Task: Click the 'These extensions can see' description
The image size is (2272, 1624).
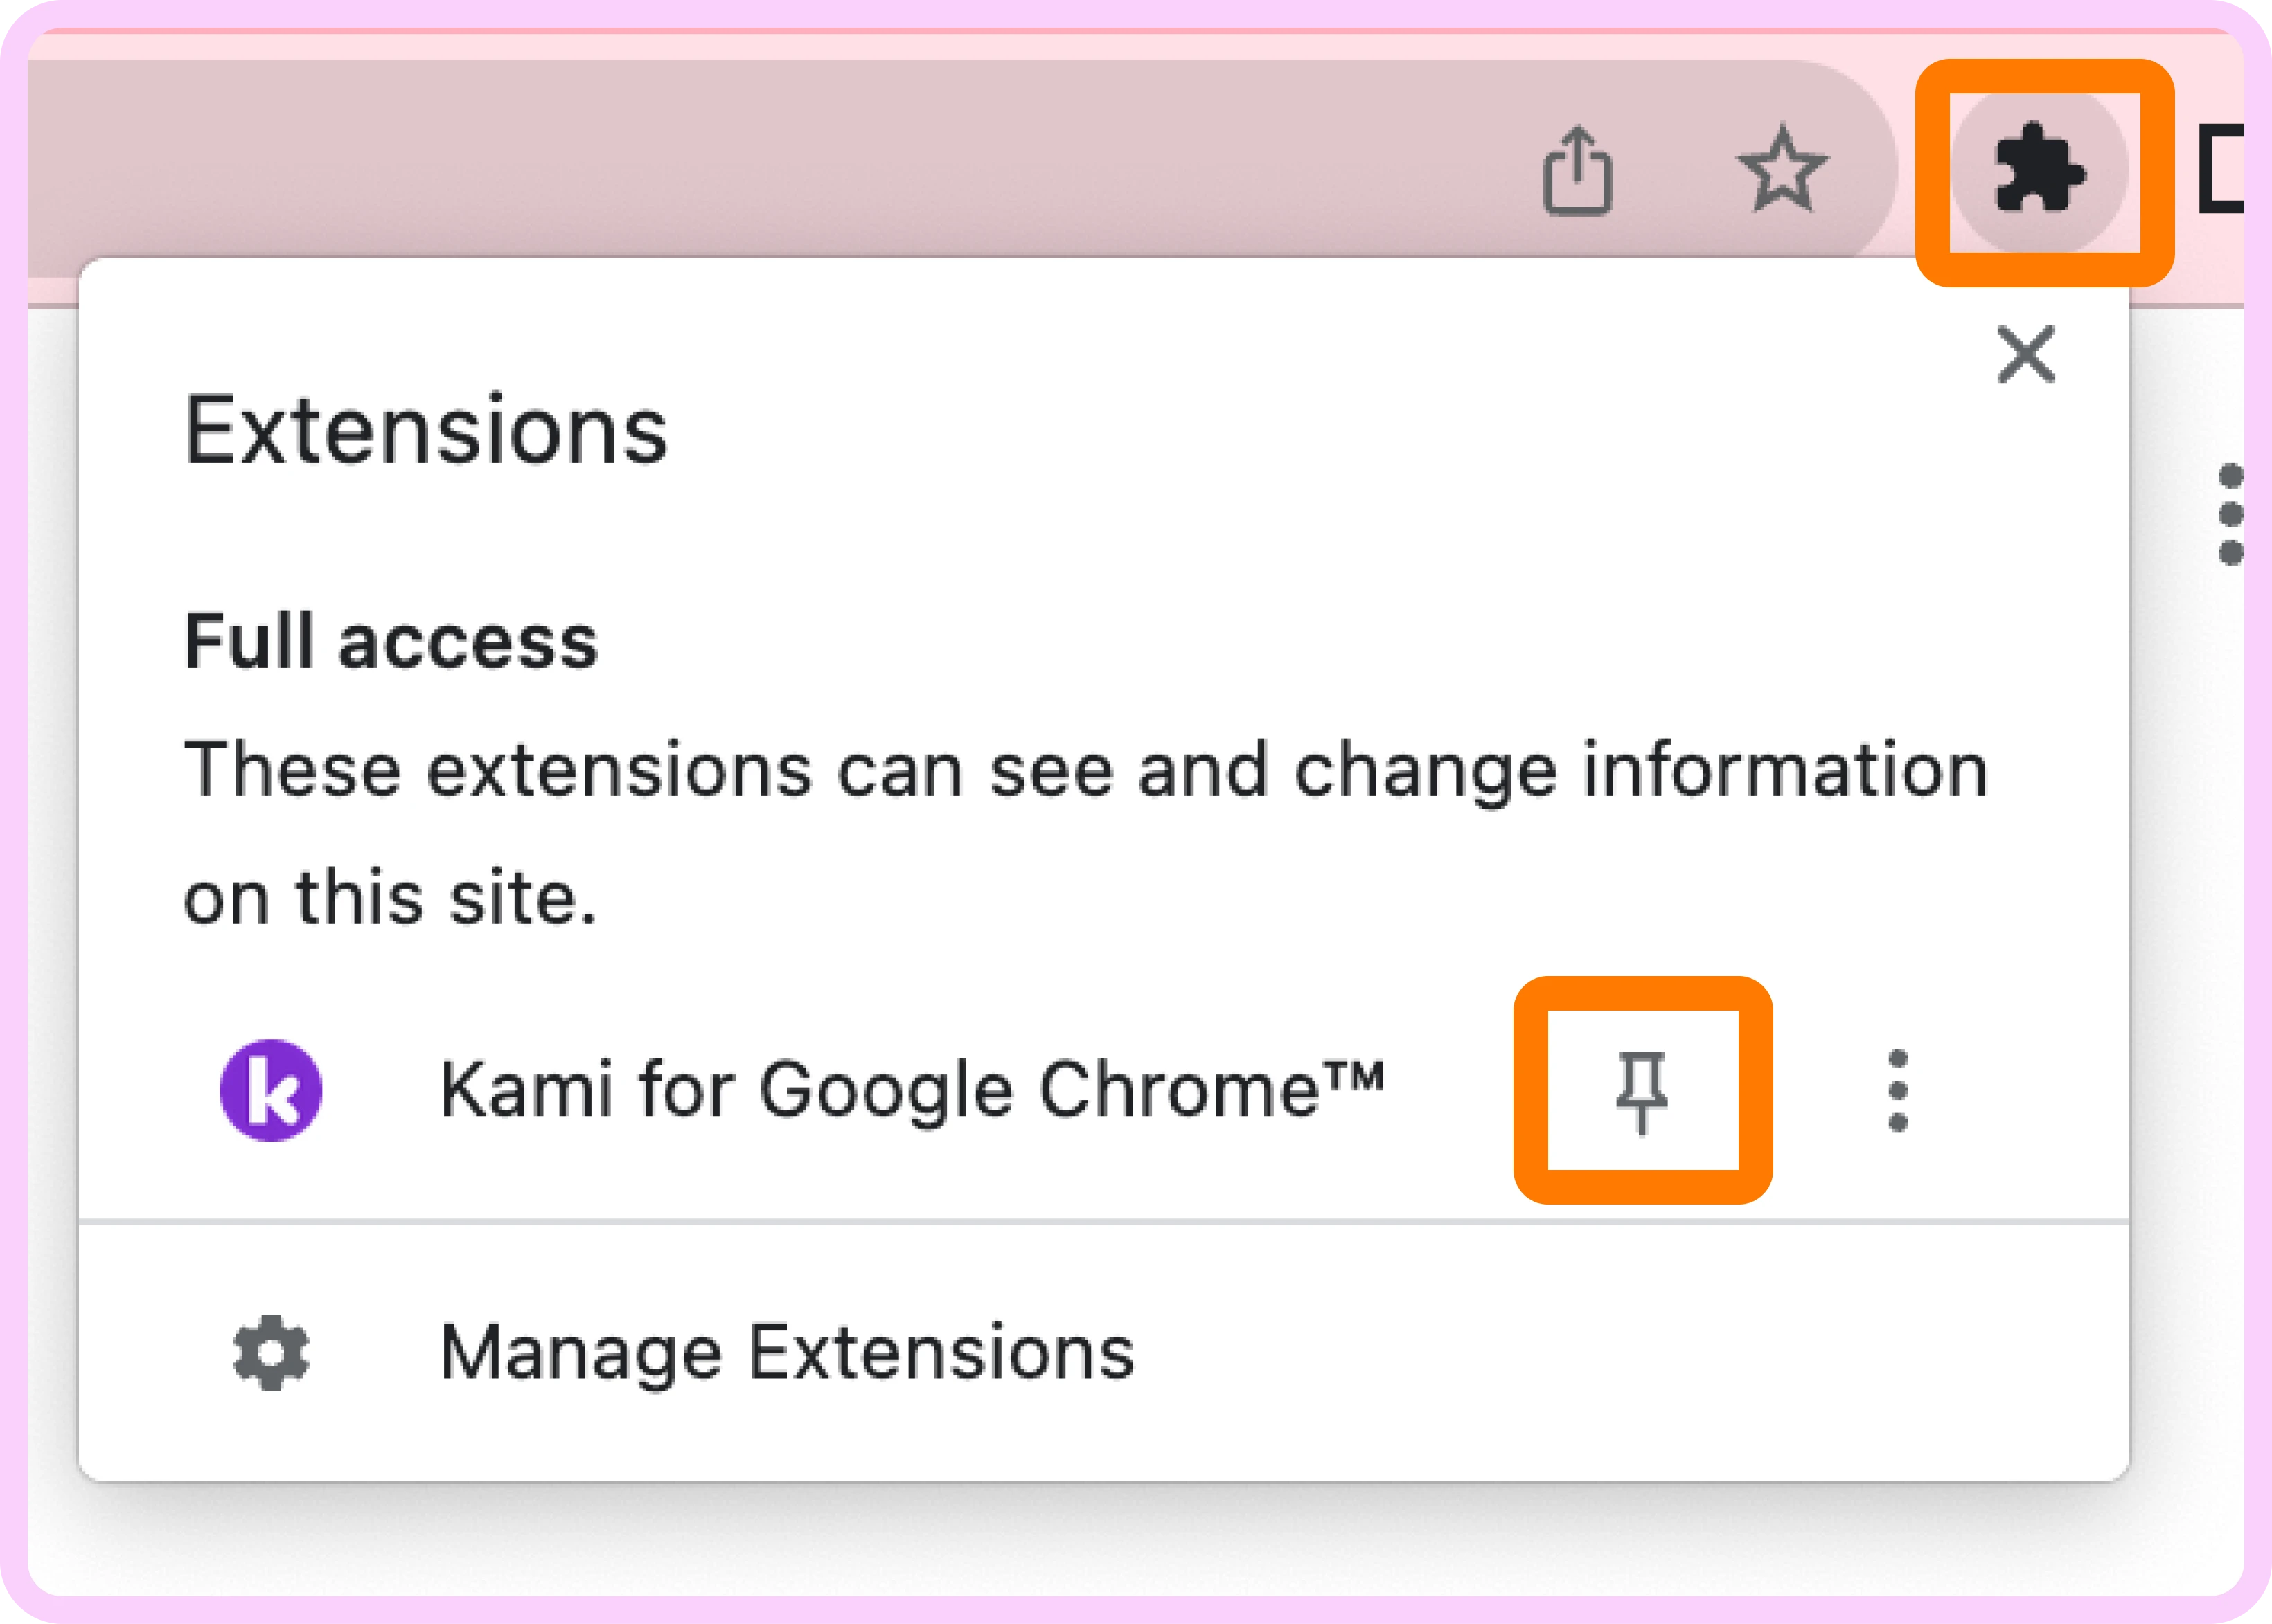Action: [x=1085, y=770]
